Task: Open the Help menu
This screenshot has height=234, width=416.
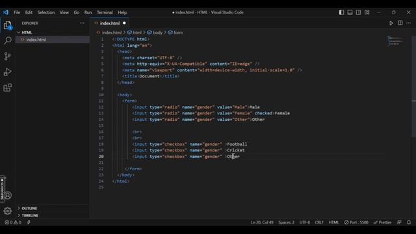Action: tap(122, 12)
